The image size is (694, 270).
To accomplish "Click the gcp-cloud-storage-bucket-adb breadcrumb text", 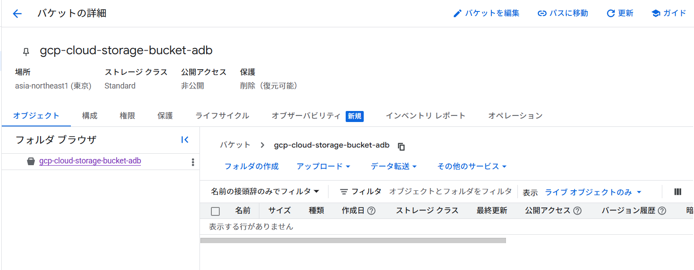I will pyautogui.click(x=332, y=145).
